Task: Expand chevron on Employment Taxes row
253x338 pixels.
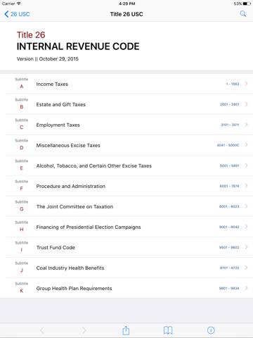Action: click(x=247, y=125)
